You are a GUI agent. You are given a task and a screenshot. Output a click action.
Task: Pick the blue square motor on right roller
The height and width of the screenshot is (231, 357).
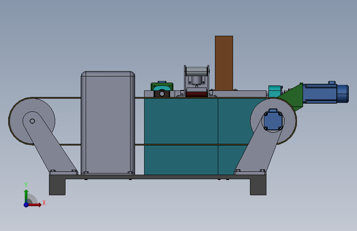tap(273, 120)
